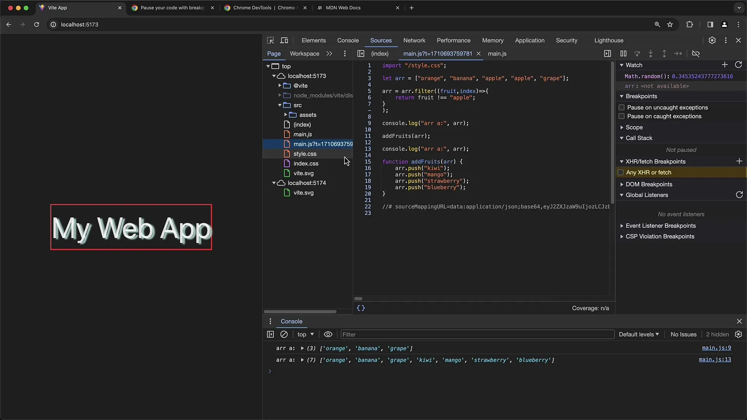
Task: Show the console sidebar
Action: point(270,334)
